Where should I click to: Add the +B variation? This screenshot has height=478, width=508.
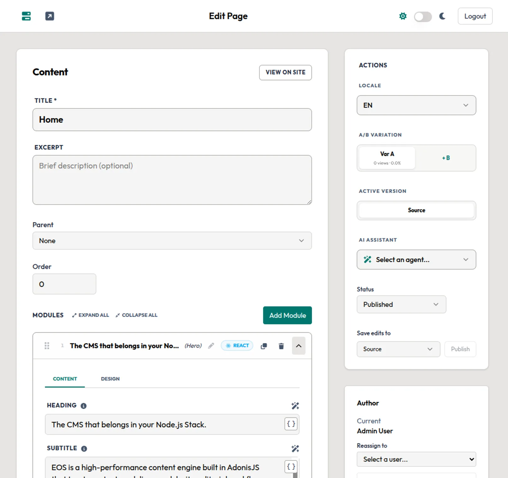click(446, 158)
